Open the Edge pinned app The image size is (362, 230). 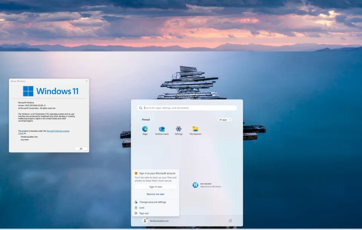click(145, 130)
